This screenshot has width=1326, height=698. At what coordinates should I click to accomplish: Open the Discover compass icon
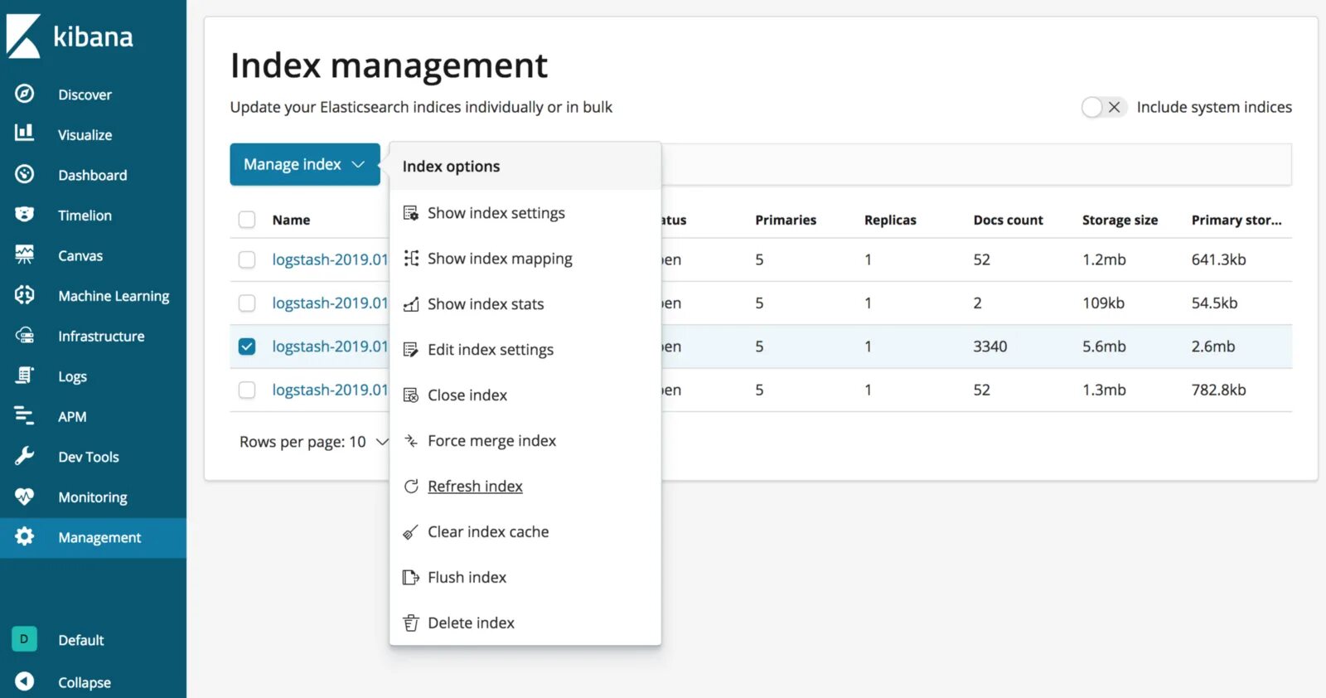coord(25,94)
